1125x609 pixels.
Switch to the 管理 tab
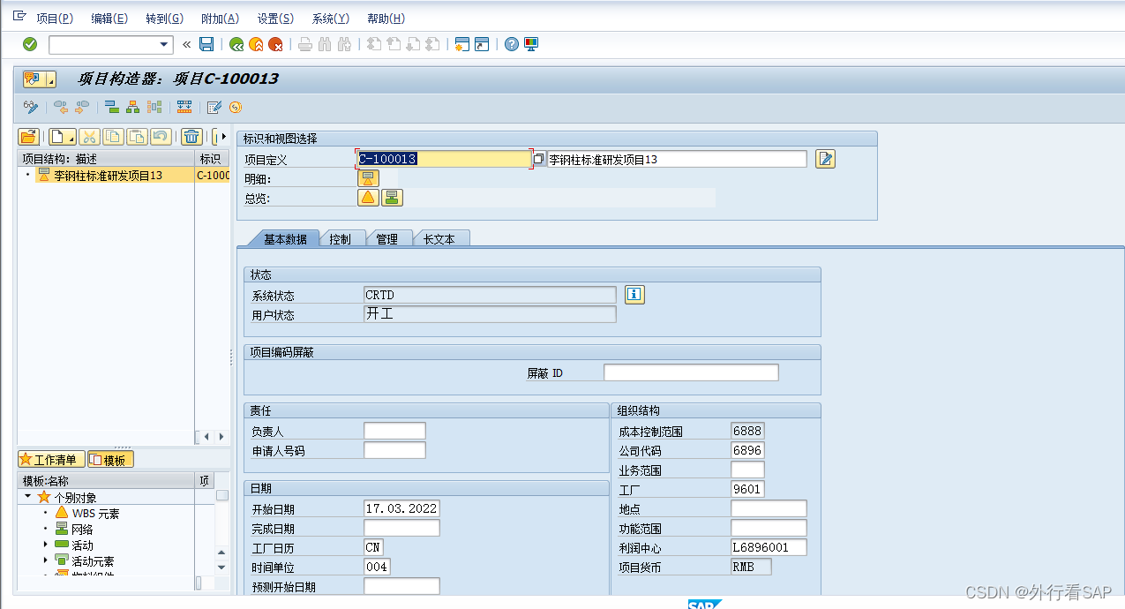pos(386,238)
